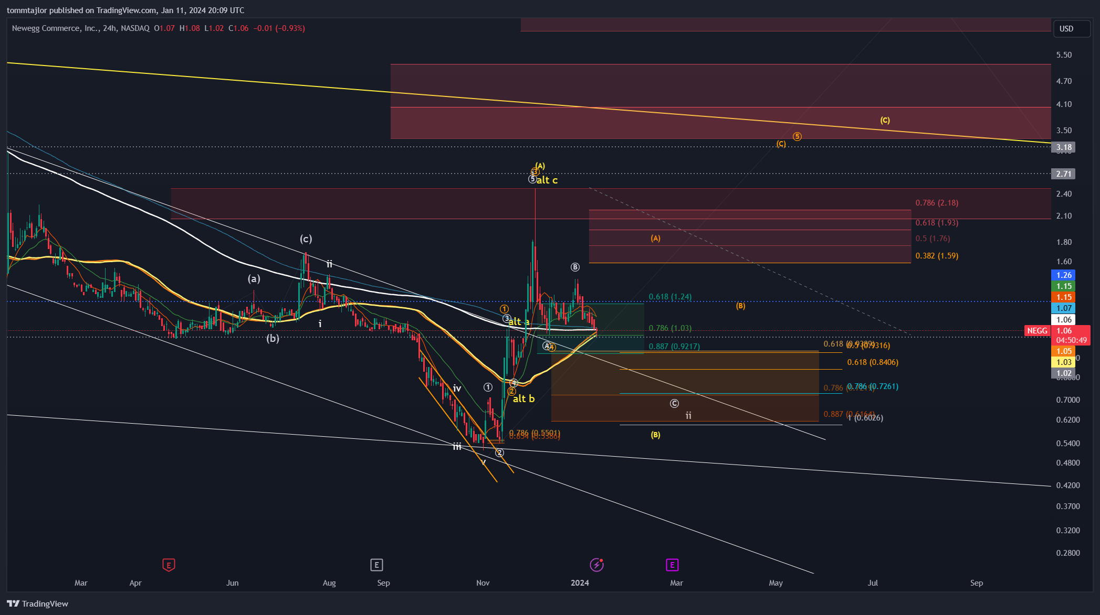Viewport: 1100px width, 615px height.
Task: Select the 0.618 (0.8406) Fibonacci label
Action: click(x=873, y=362)
